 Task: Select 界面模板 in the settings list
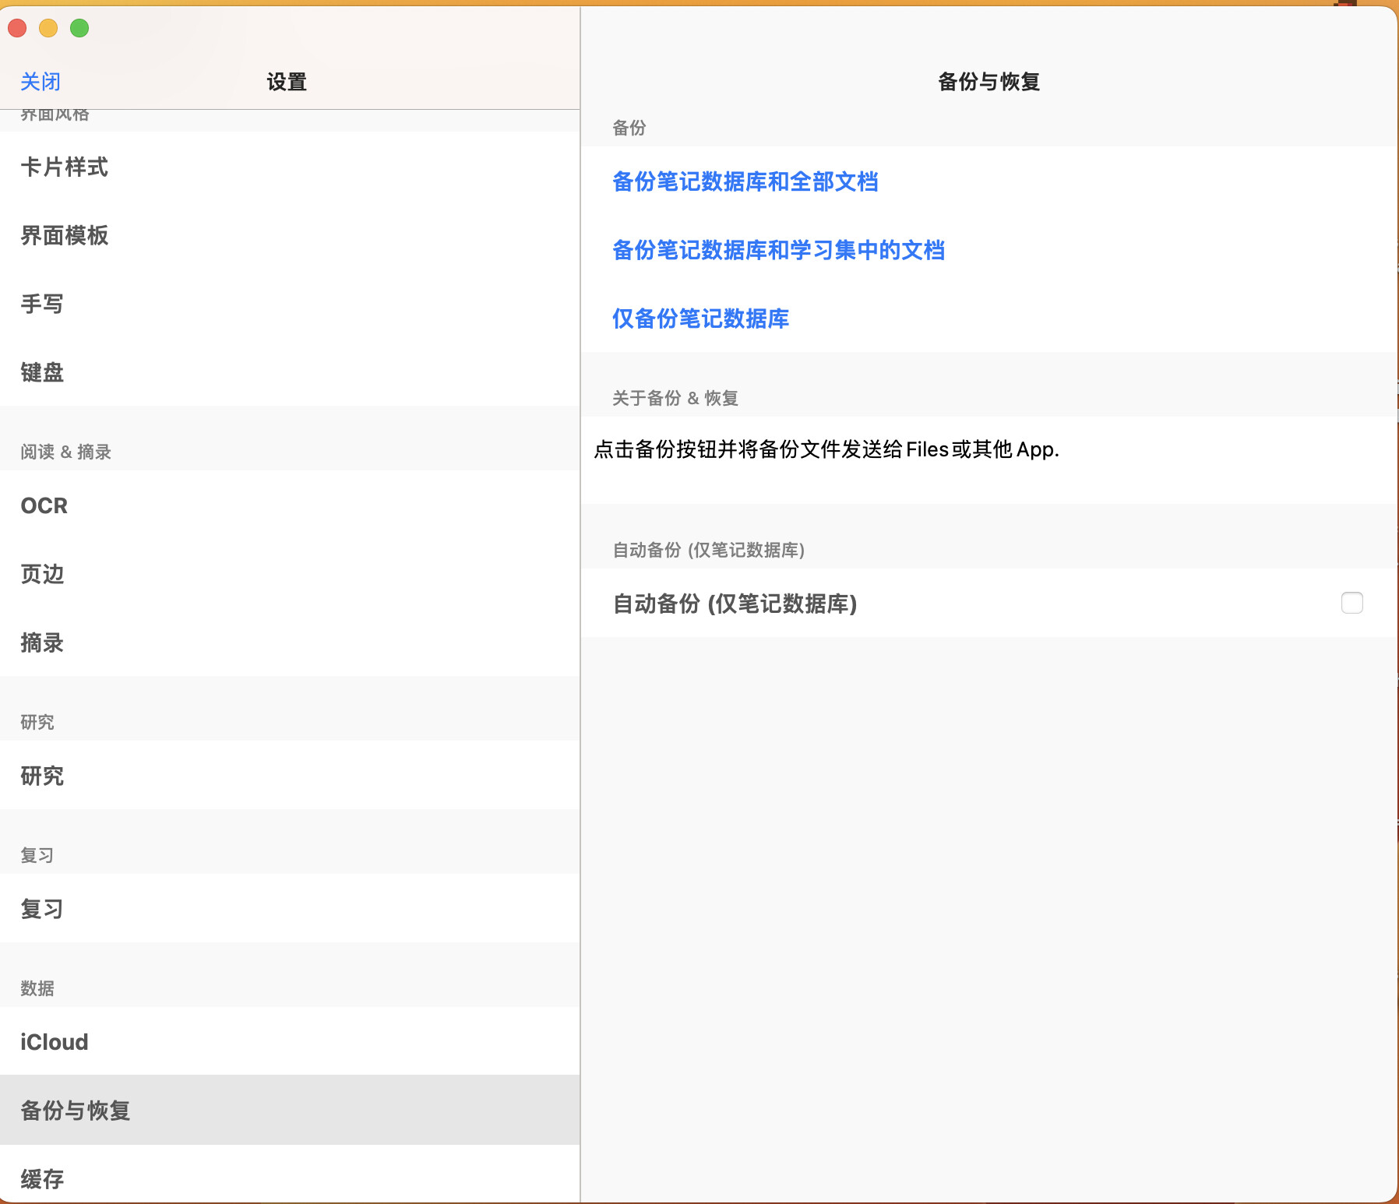point(290,235)
